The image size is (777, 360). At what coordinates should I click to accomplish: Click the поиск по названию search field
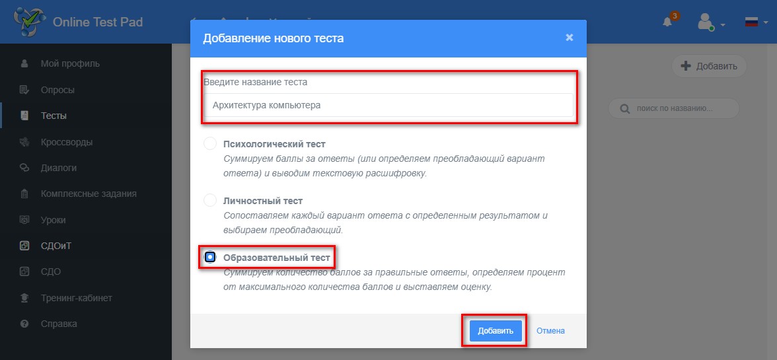click(x=673, y=108)
